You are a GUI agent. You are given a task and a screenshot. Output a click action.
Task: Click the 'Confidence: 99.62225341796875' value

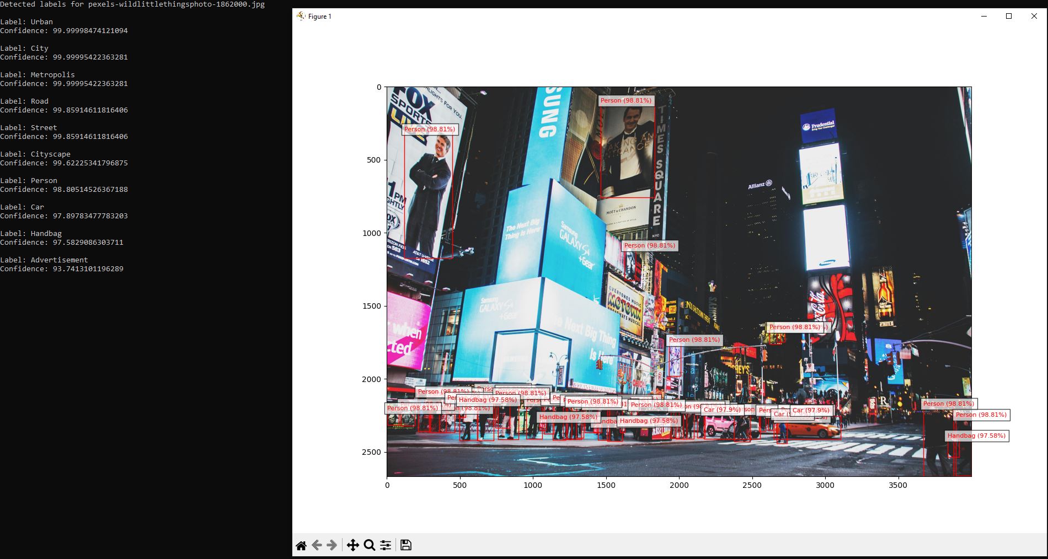tap(90, 163)
